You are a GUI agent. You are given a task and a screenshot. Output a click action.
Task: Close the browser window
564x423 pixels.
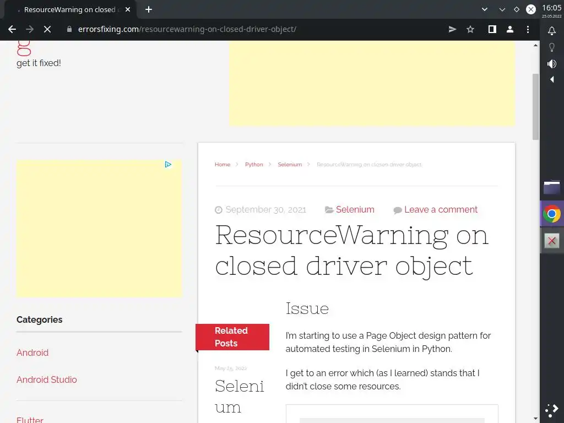coord(531,9)
